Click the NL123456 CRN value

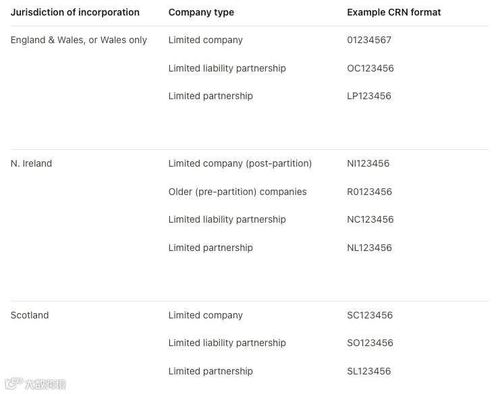(370, 248)
